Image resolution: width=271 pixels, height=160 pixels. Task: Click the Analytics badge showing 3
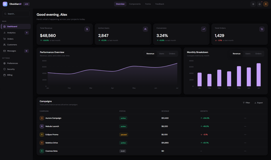pos(27,33)
